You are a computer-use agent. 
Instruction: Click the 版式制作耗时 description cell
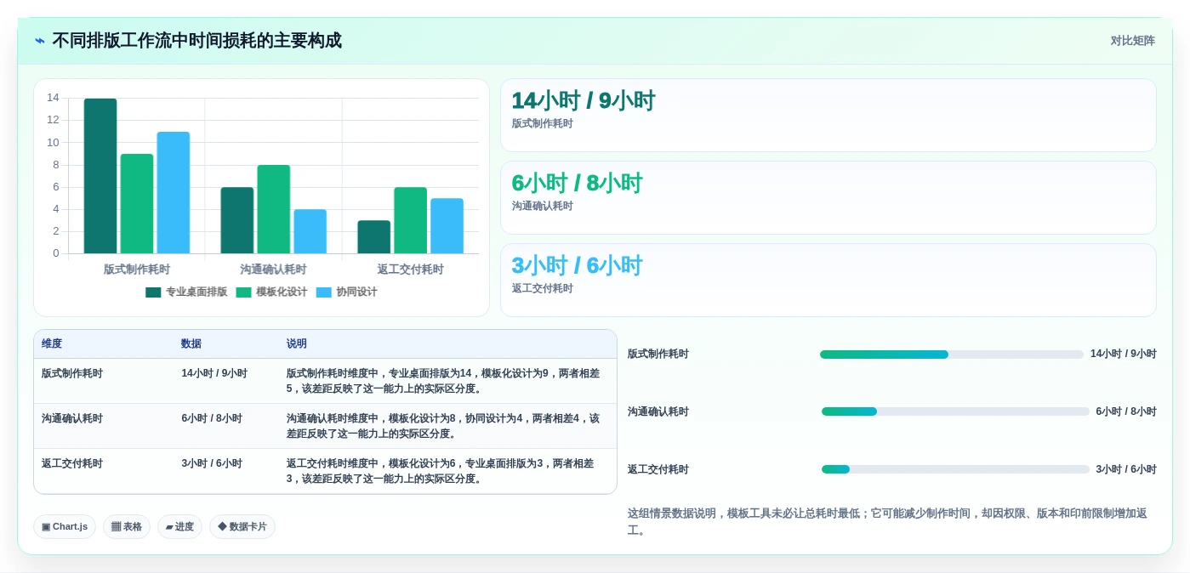[x=446, y=381]
